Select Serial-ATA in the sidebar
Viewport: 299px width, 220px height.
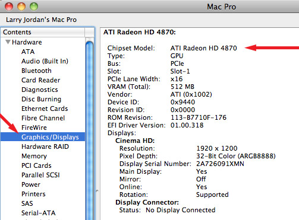pyautogui.click(x=39, y=213)
